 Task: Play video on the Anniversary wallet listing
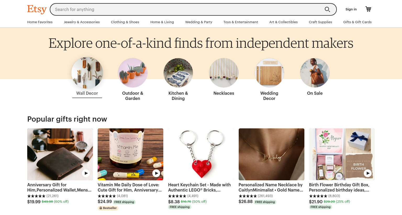pos(86,173)
